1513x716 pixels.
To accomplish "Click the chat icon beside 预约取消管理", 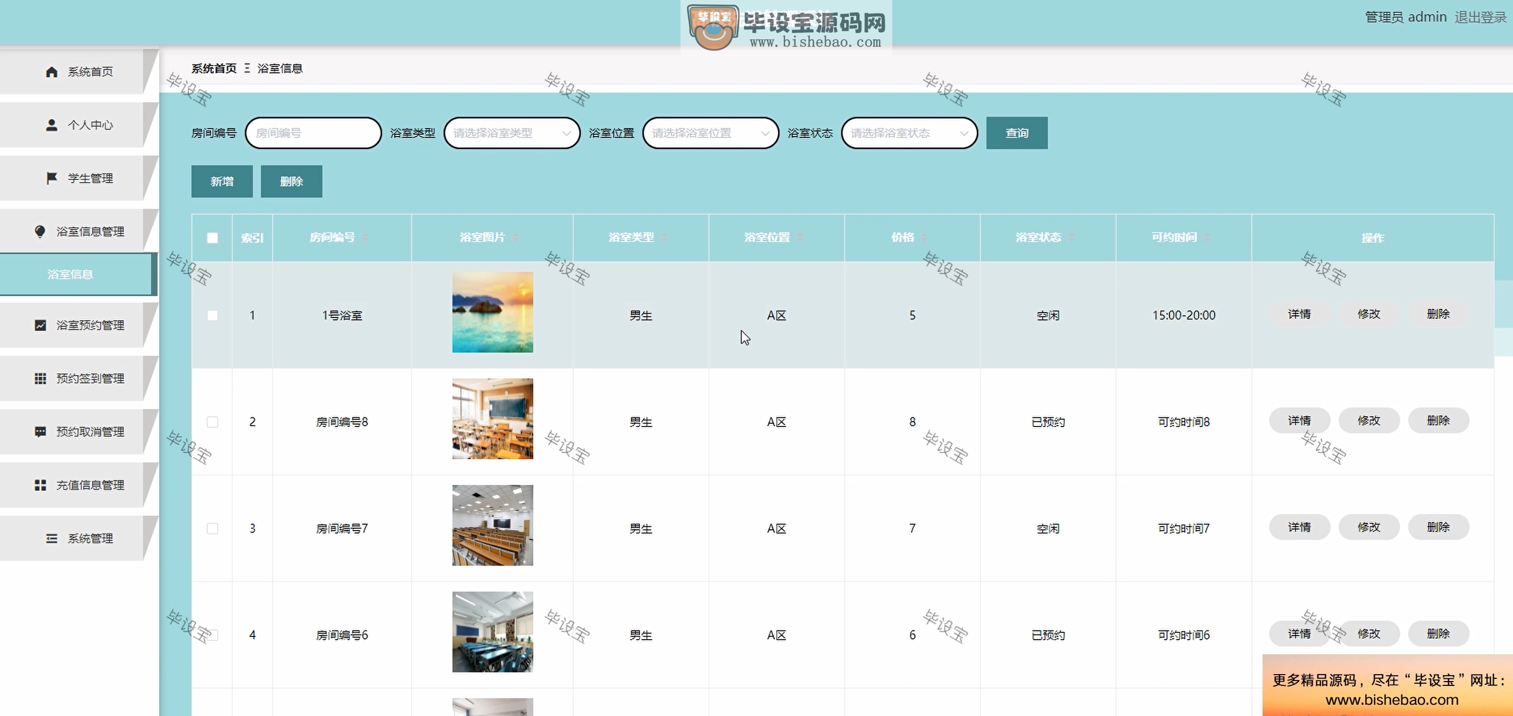I will click(40, 432).
